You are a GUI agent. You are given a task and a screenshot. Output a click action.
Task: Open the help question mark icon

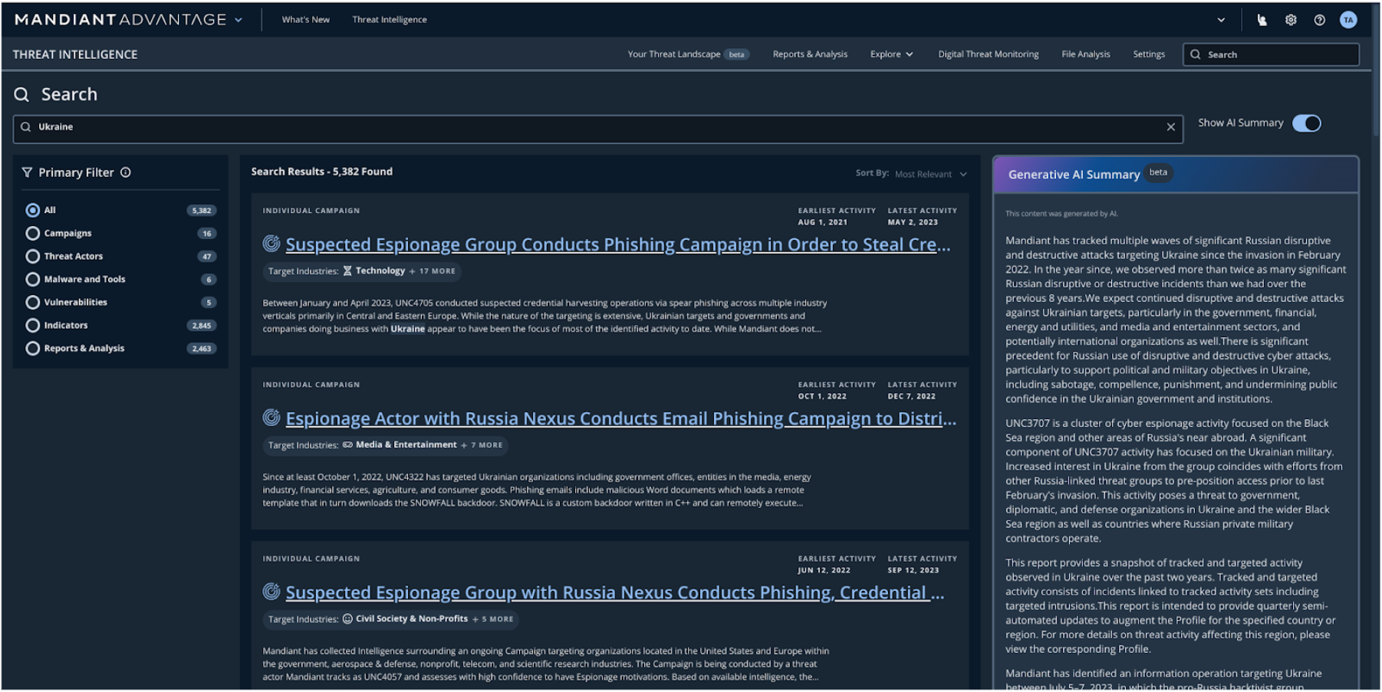pos(1319,20)
